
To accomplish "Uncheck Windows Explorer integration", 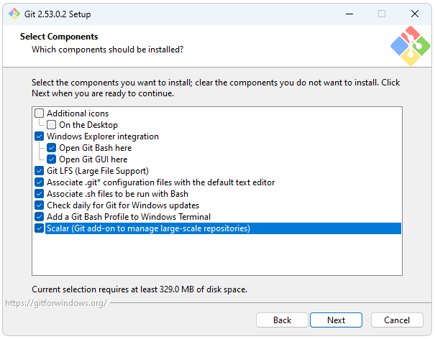I will pyautogui.click(x=40, y=136).
